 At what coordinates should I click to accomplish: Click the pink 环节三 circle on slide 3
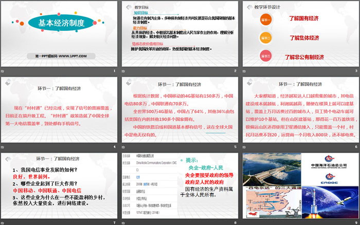[x=265, y=55]
